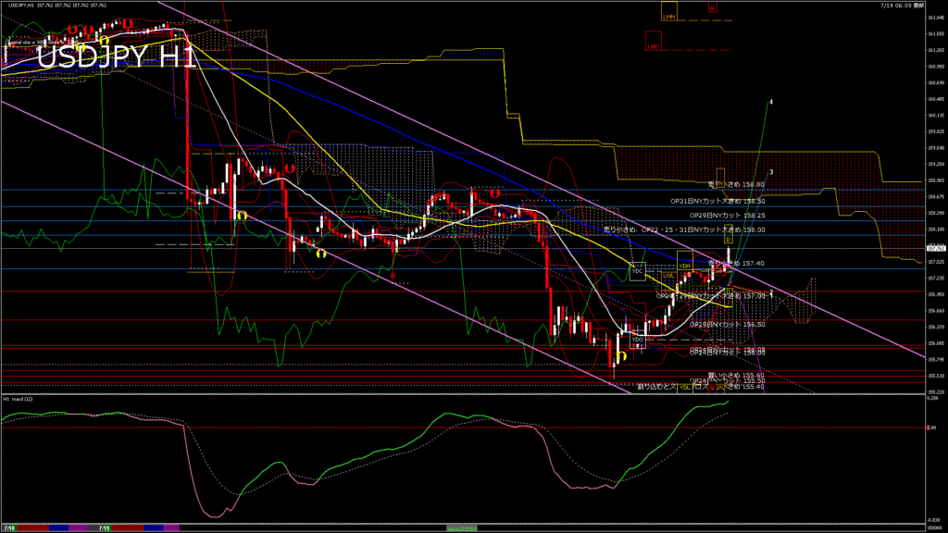Click the wave label 3 on blue projection

point(771,172)
